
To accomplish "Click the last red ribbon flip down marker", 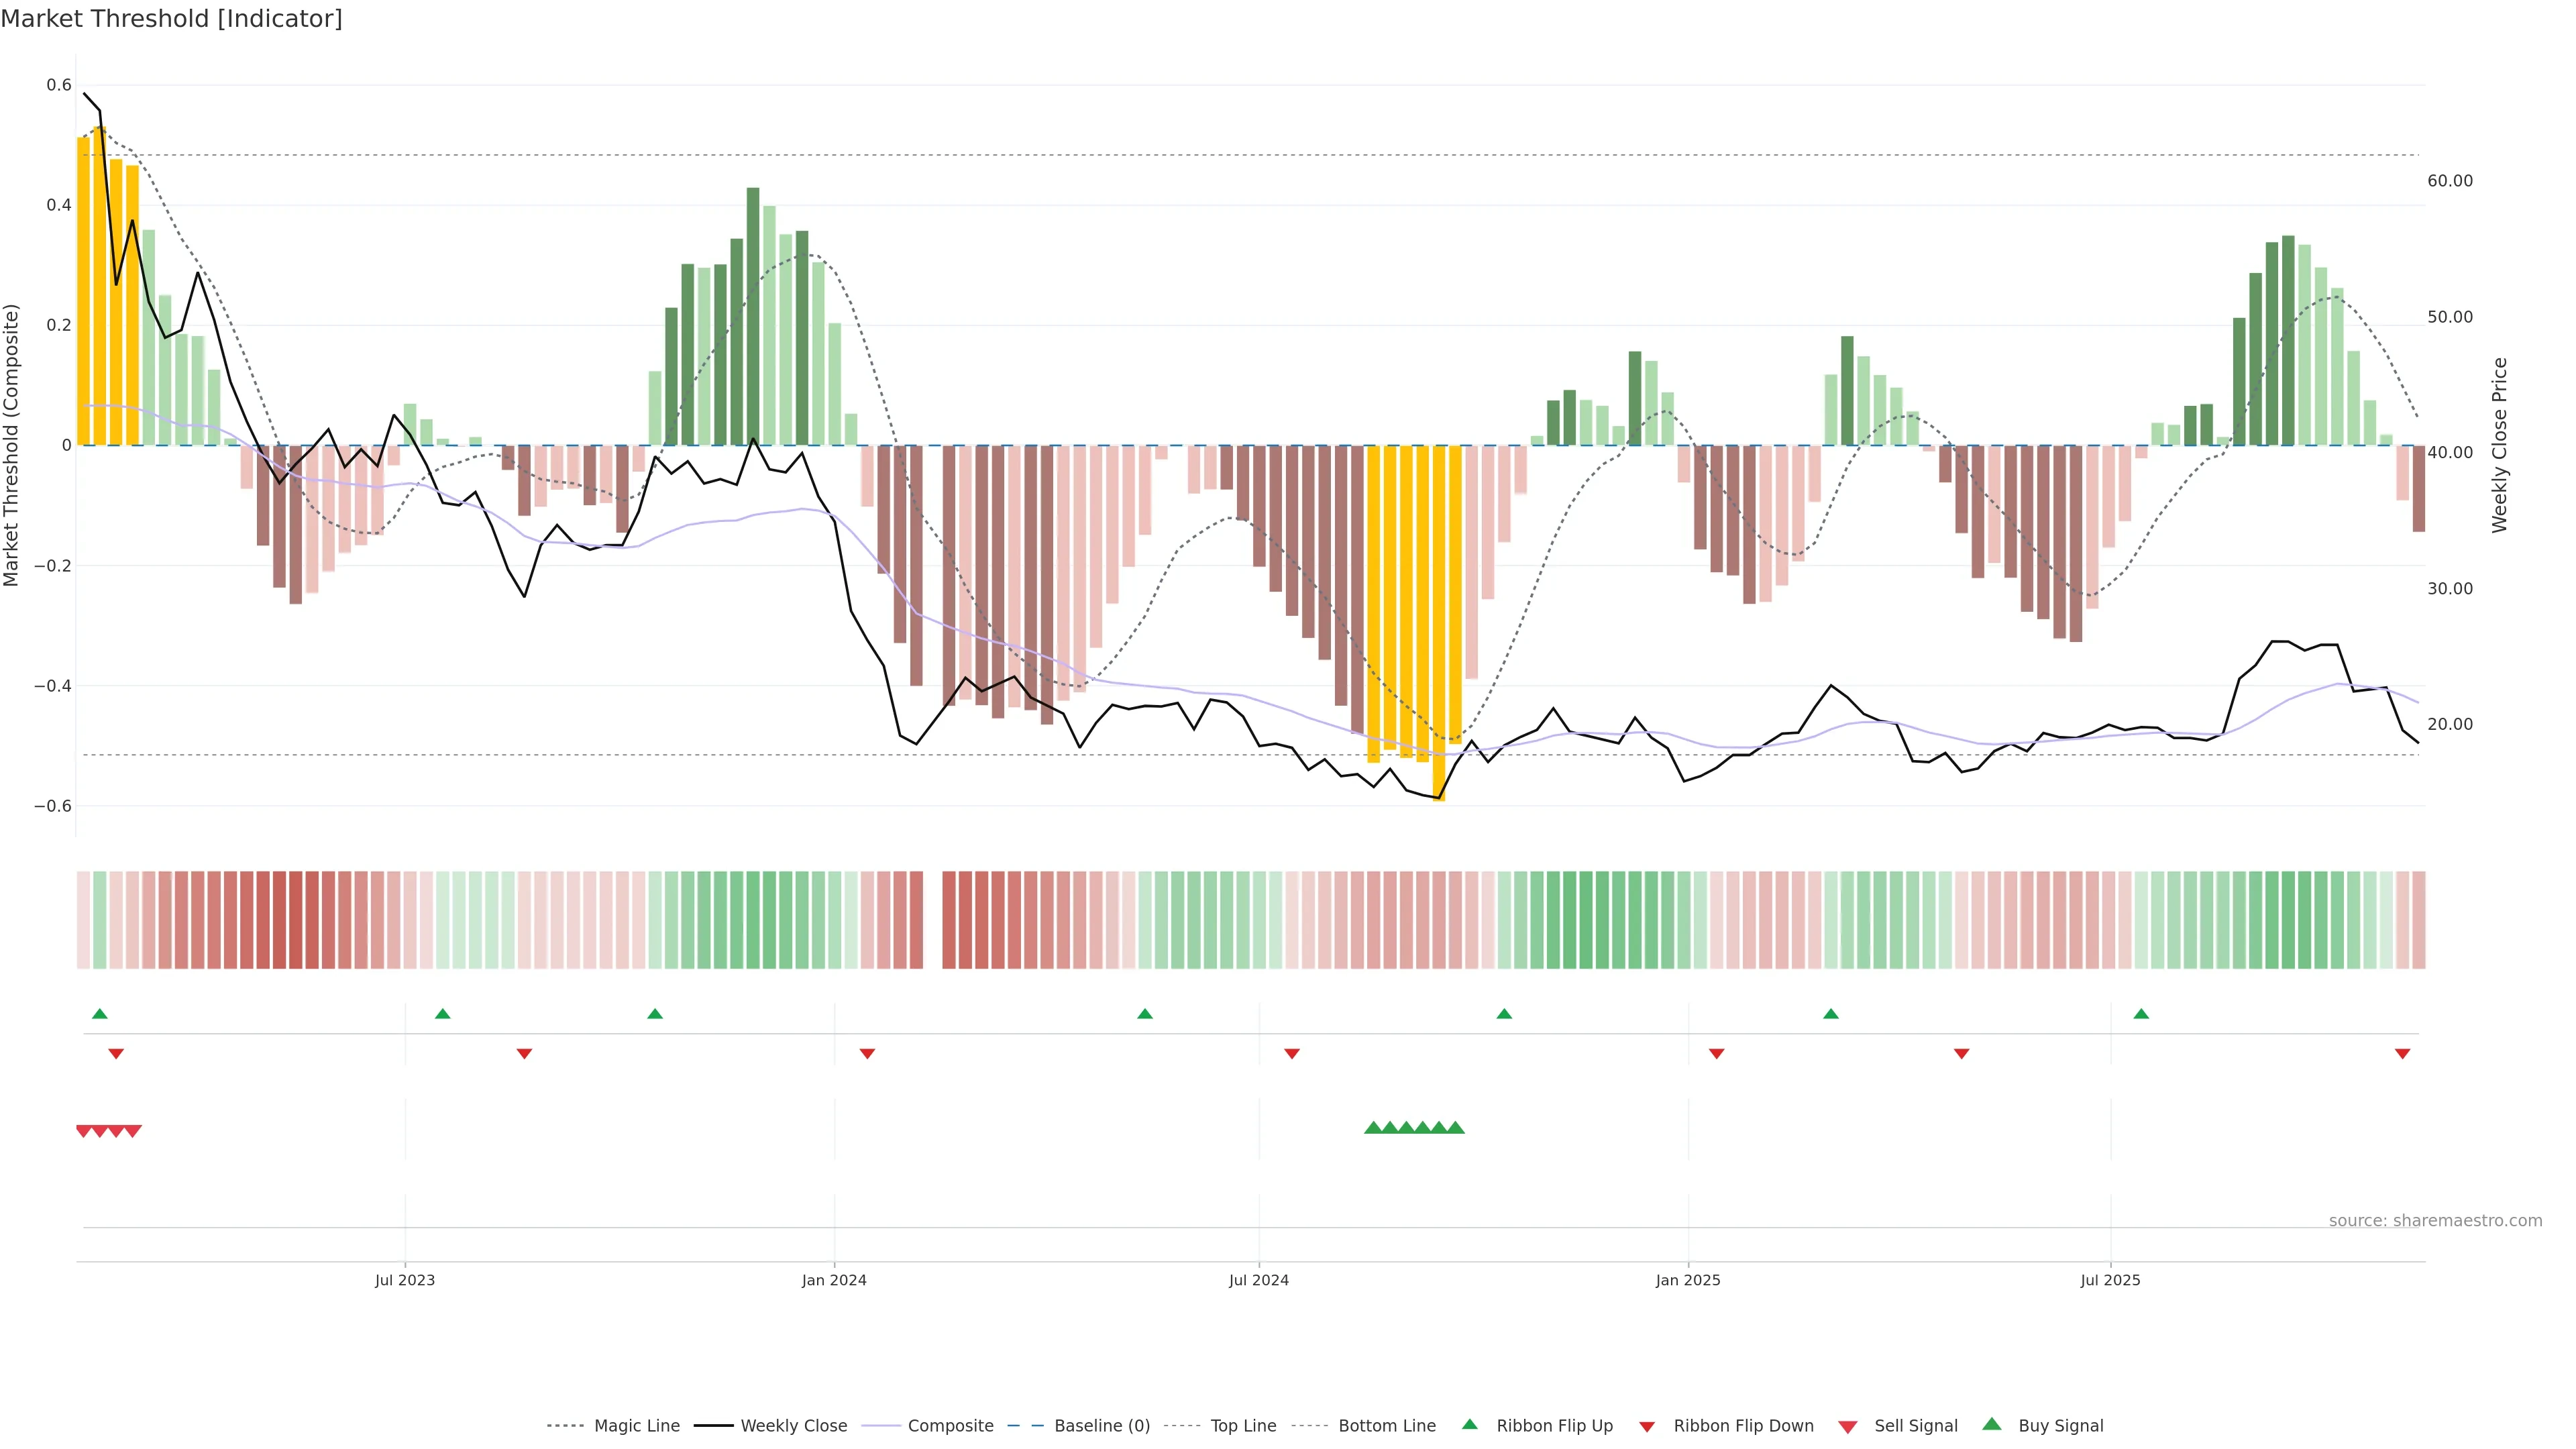I will coord(2402,1054).
